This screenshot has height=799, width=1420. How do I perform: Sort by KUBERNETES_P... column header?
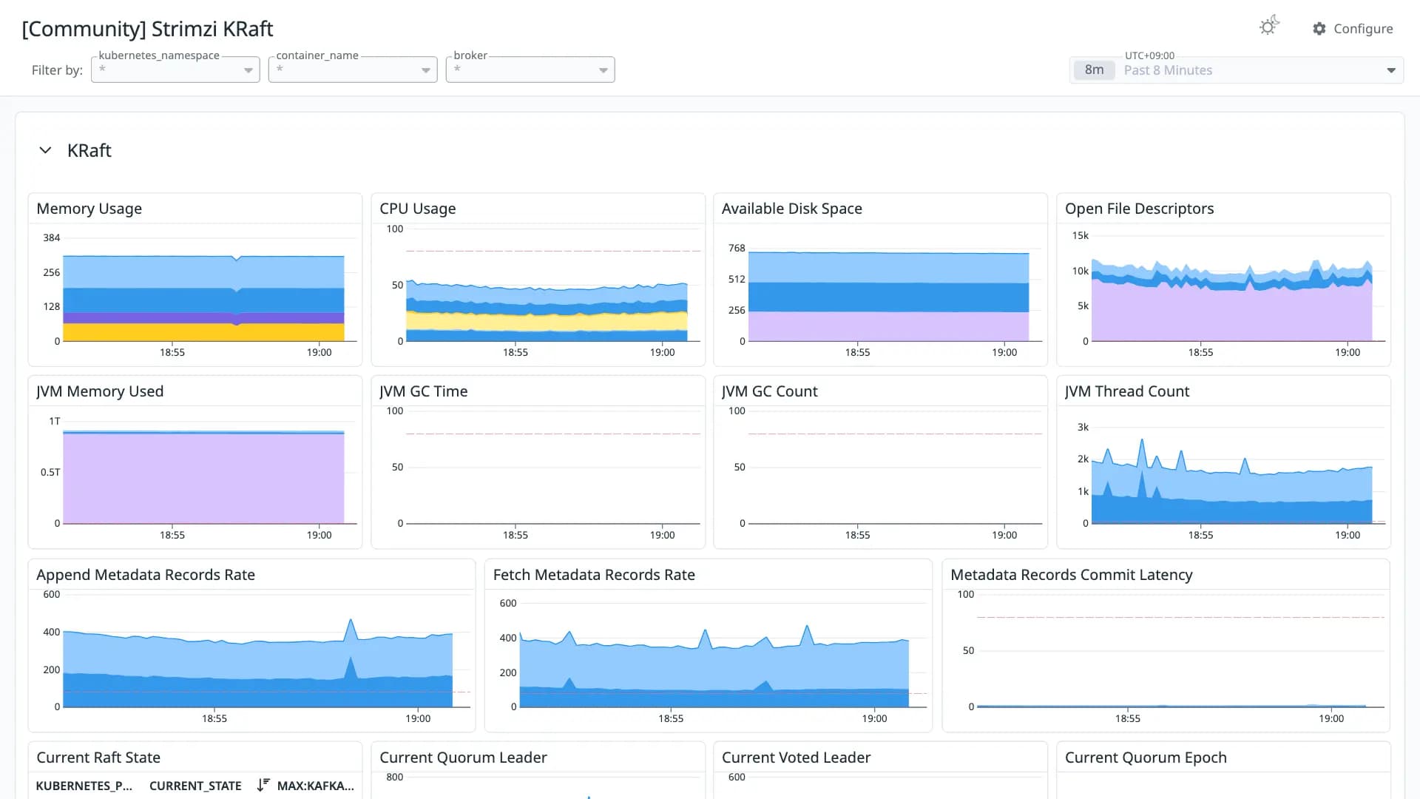pos(84,786)
